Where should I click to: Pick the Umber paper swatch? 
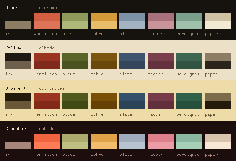click(x=218, y=21)
